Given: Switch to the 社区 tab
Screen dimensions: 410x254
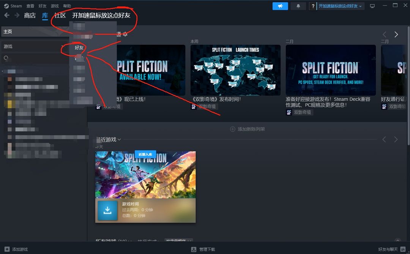Looking at the screenshot, I should [x=60, y=16].
